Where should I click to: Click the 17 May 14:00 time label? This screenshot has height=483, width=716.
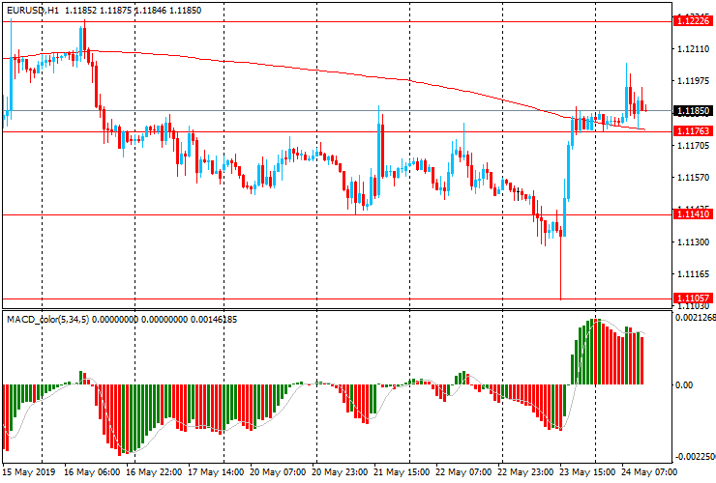point(217,472)
